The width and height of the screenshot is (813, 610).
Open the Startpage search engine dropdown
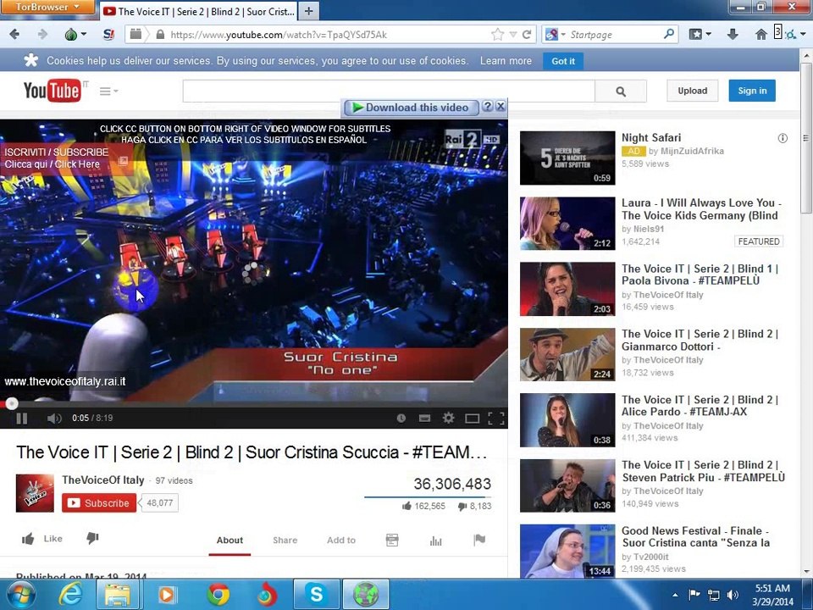click(555, 35)
